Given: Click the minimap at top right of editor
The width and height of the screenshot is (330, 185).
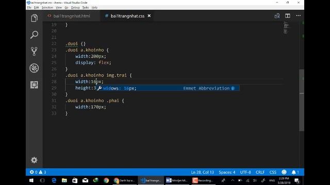Looking at the screenshot, I should pyautogui.click(x=286, y=28).
